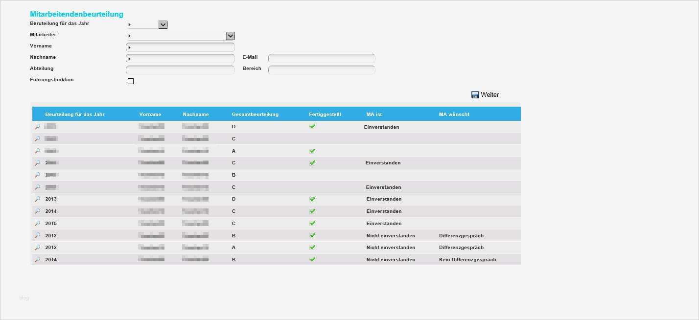
Task: Open details magnifier for 2015 row
Action: [37, 223]
